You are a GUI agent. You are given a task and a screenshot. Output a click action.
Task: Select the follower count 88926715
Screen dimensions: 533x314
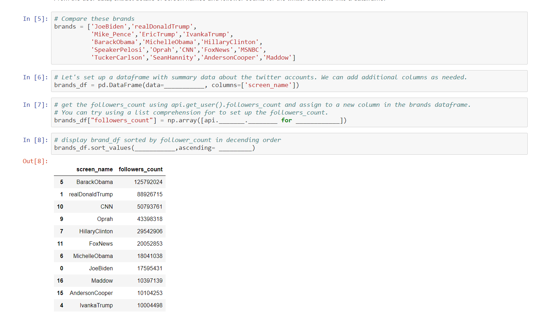(150, 195)
